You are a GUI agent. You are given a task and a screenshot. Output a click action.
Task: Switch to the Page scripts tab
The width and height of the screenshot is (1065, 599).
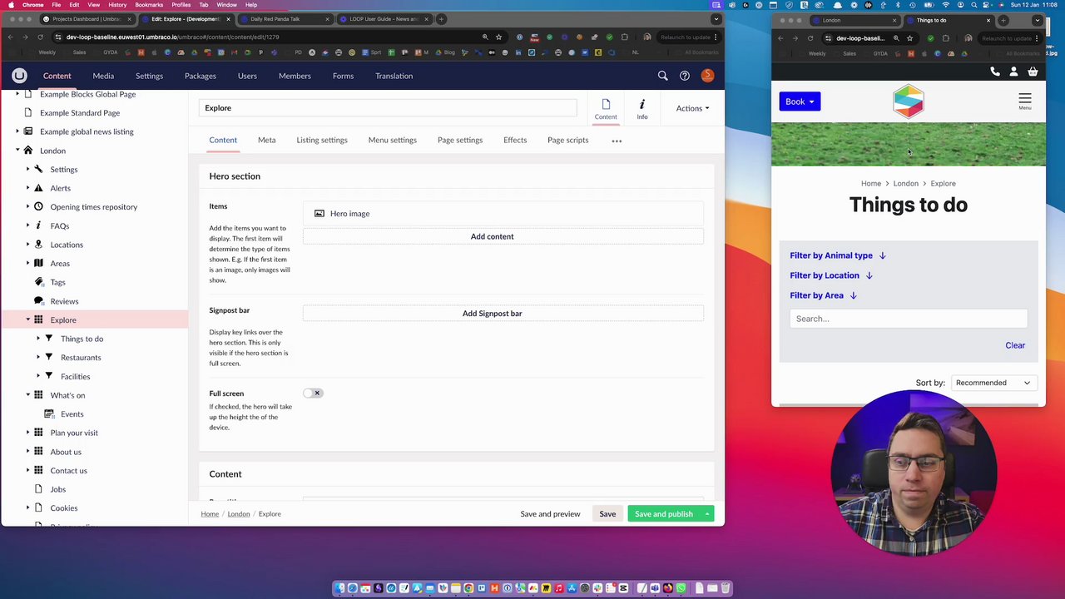pyautogui.click(x=567, y=140)
